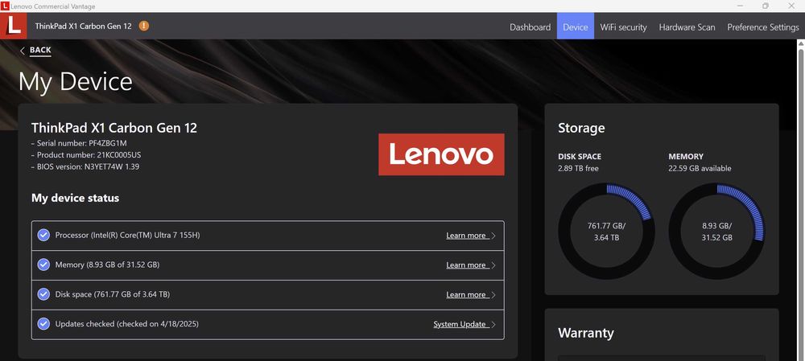This screenshot has height=361, width=805.
Task: Click the Product number 21KC0005US text
Action: pos(85,155)
